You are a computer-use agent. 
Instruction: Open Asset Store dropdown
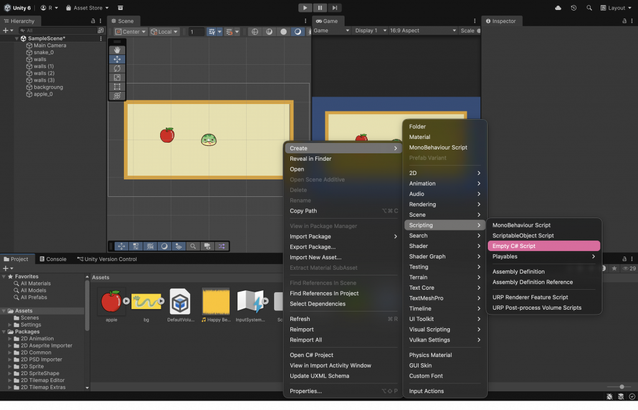pyautogui.click(x=87, y=7)
